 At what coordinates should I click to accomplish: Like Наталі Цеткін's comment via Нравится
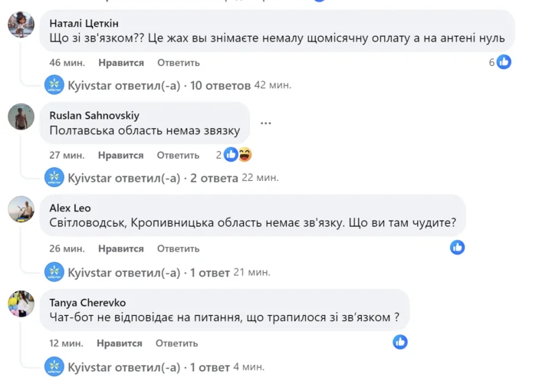121,63
